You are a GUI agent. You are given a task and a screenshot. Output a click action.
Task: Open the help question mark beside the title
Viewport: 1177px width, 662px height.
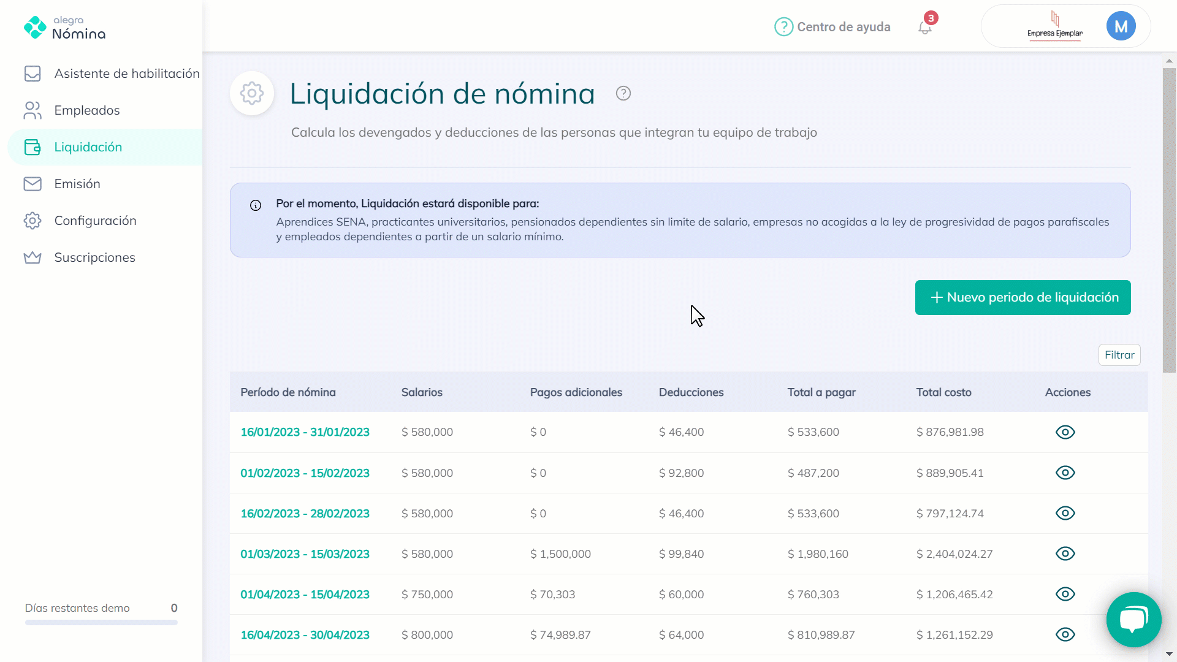[623, 93]
